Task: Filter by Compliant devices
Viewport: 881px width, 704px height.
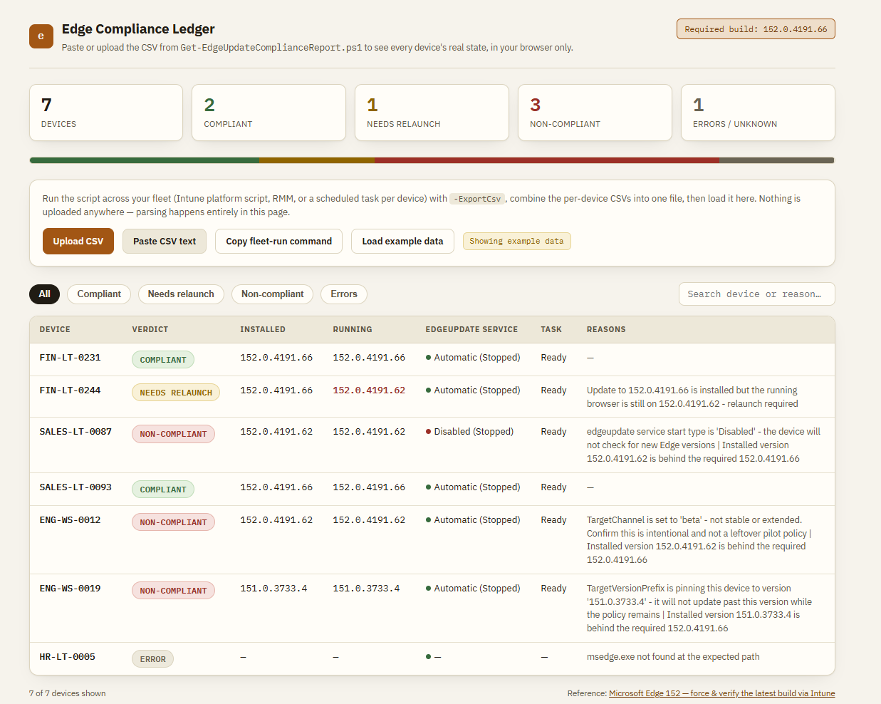Action: tap(99, 294)
